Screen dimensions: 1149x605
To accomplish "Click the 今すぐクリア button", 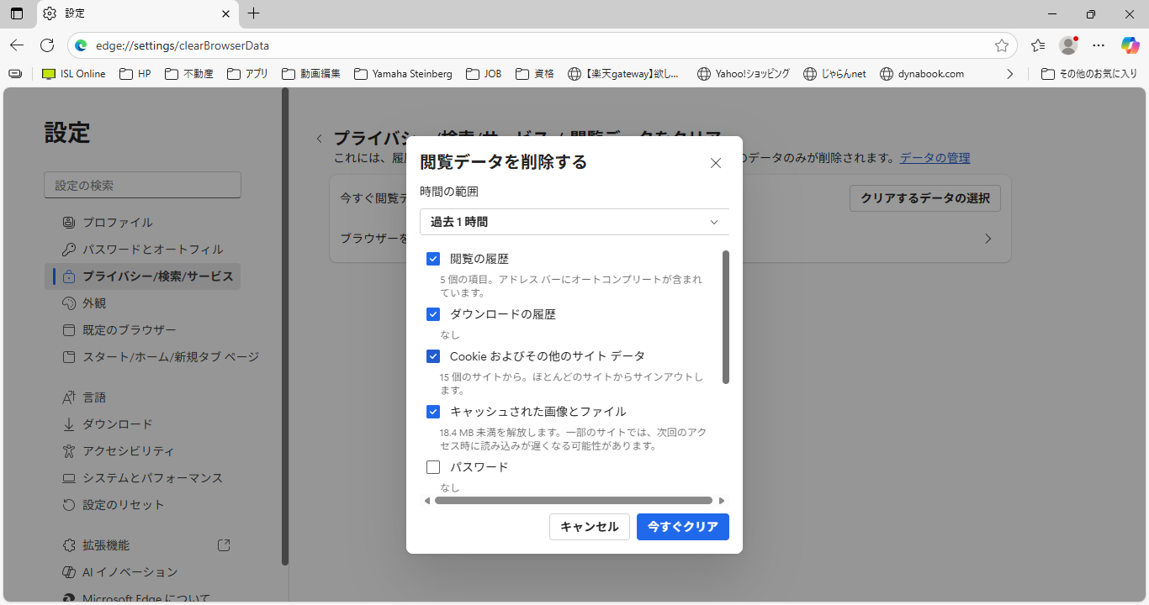I will [x=682, y=527].
